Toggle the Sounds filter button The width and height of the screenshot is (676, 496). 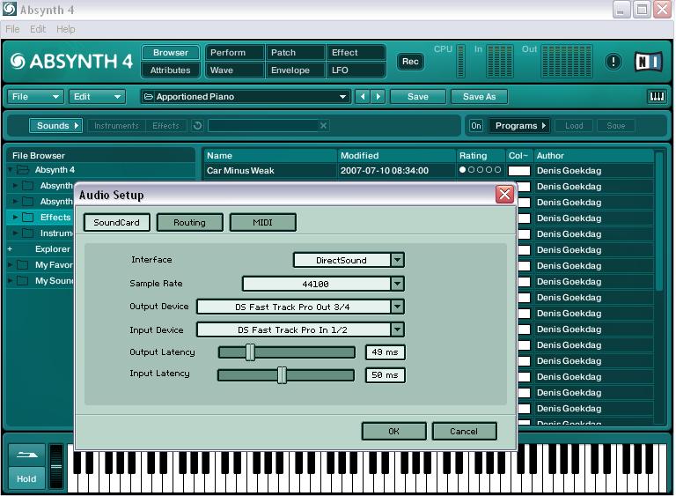tap(55, 126)
